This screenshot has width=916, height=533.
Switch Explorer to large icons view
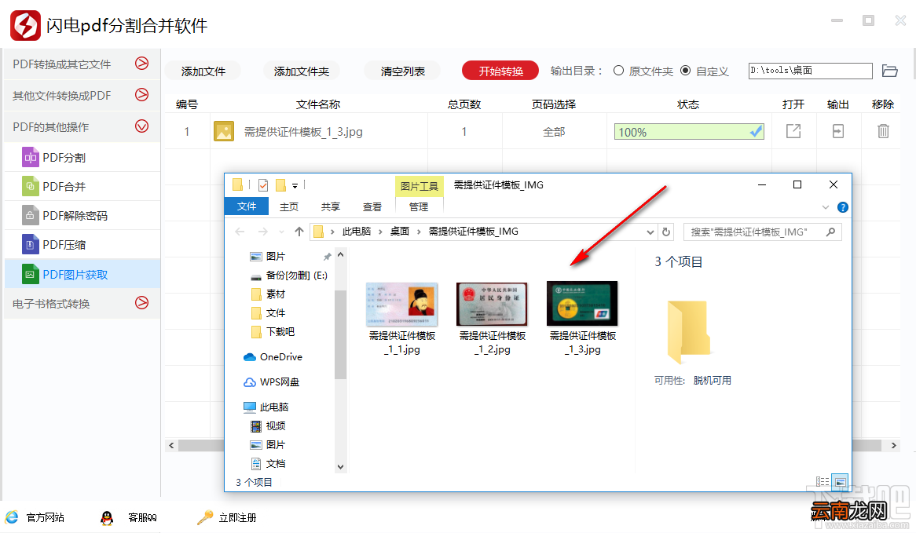coord(840,482)
